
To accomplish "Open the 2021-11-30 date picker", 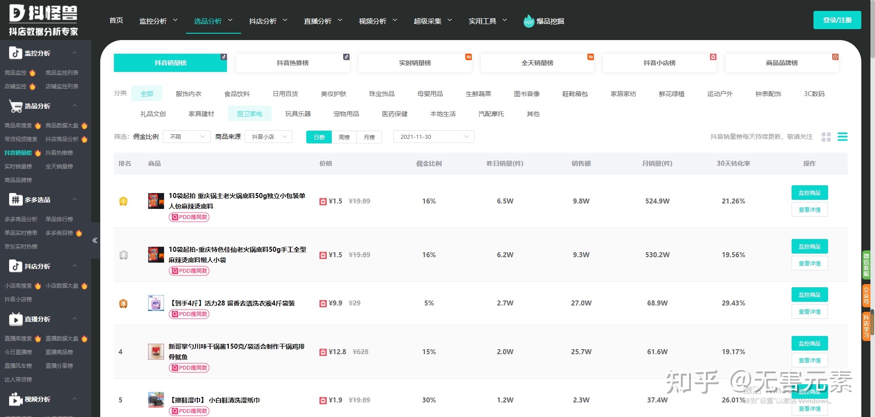I will (x=433, y=137).
